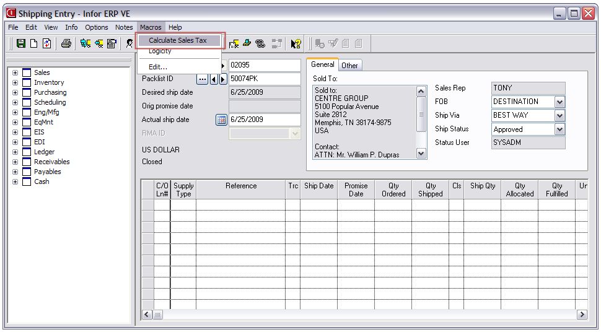Select the EIS tree item
The width and height of the screenshot is (601, 332).
tap(39, 132)
